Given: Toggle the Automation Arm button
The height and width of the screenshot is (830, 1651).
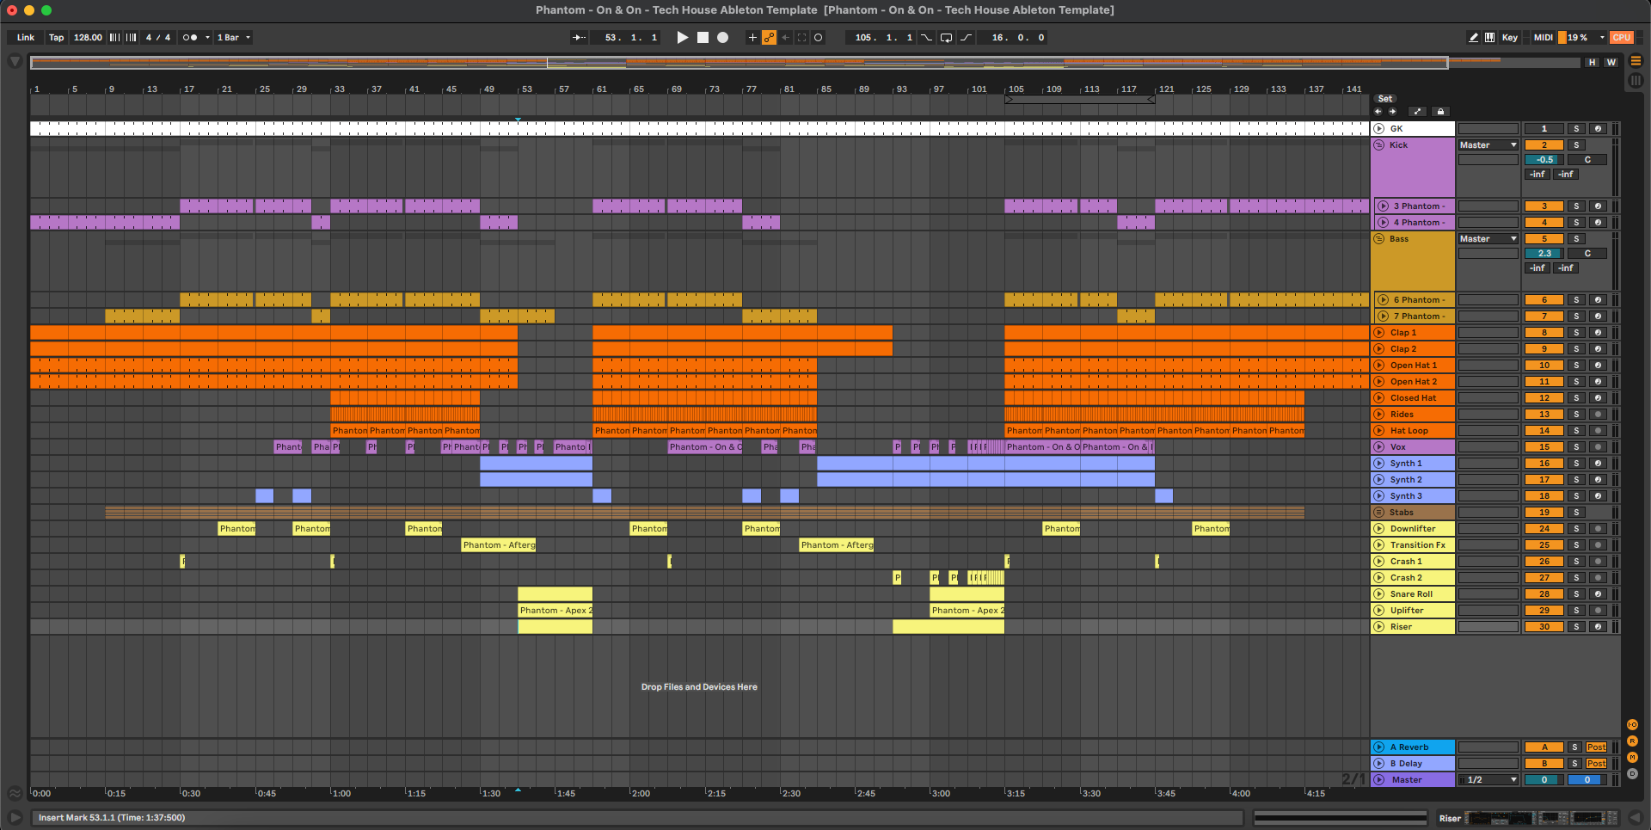Looking at the screenshot, I should (769, 38).
